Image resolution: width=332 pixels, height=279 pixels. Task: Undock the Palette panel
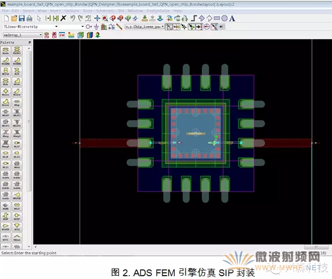(x=30, y=43)
